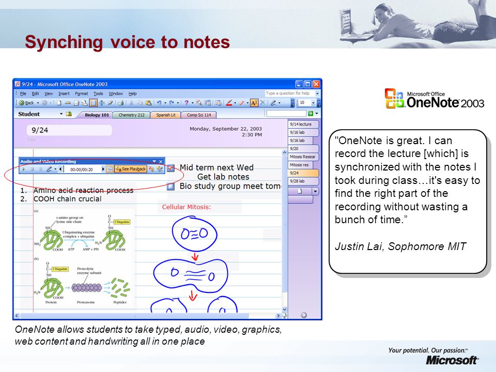Open the Eraser options dropdown arrow
Image resolution: width=496 pixels, height=372 pixels.
point(247,103)
